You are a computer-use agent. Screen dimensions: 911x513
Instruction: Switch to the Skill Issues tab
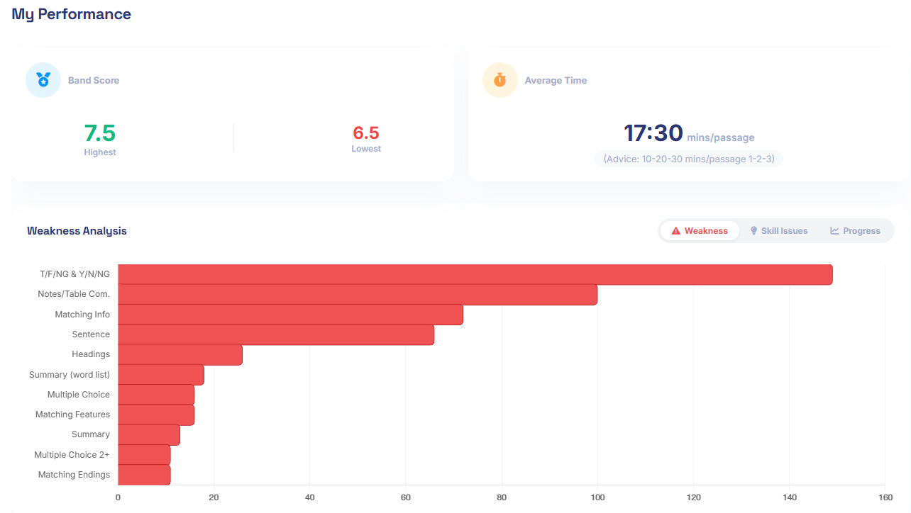click(x=779, y=231)
